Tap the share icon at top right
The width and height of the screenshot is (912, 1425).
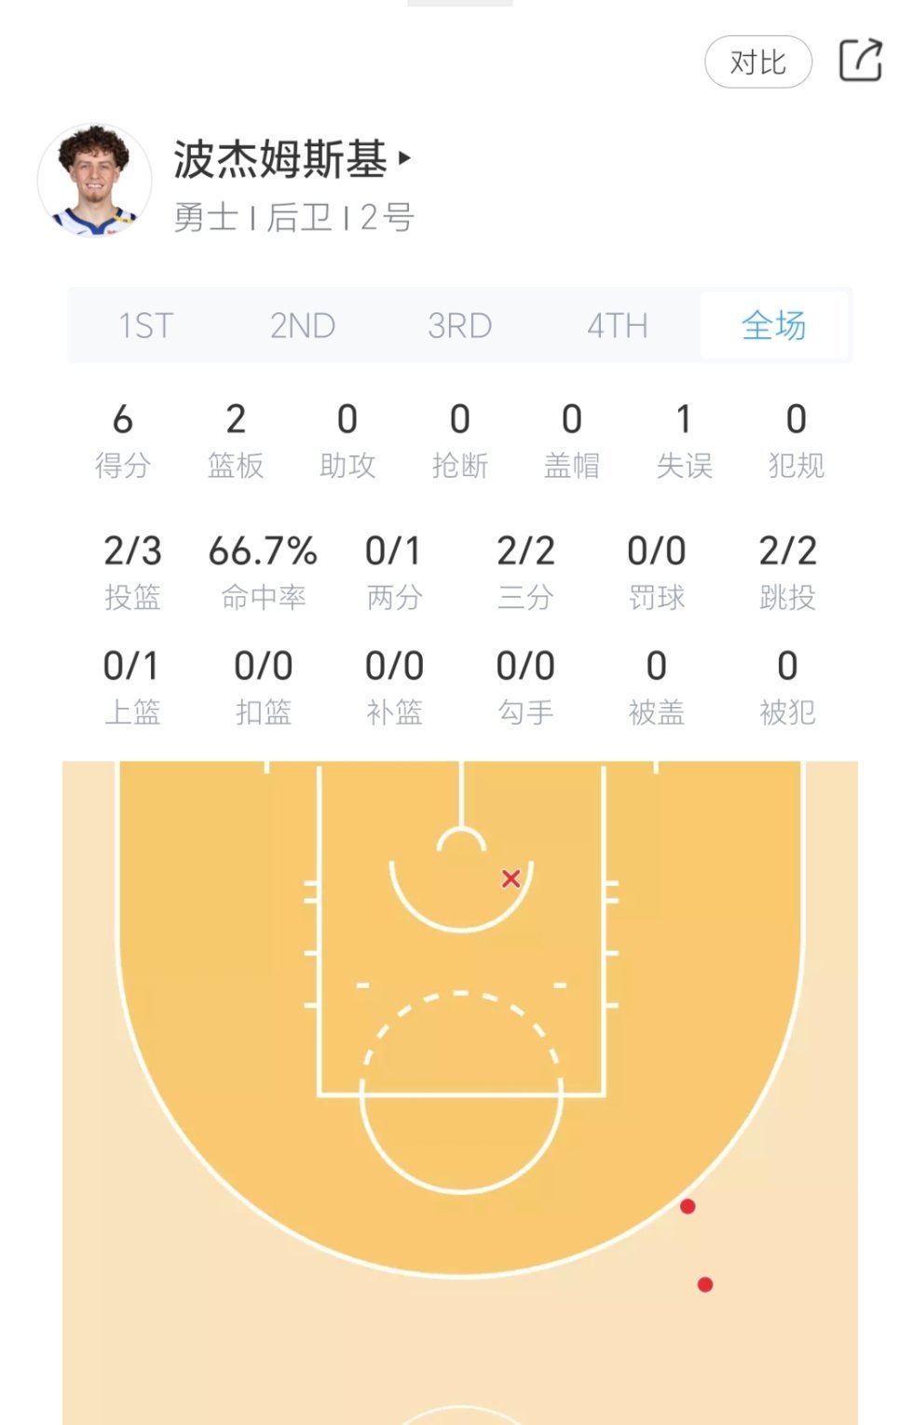860,61
